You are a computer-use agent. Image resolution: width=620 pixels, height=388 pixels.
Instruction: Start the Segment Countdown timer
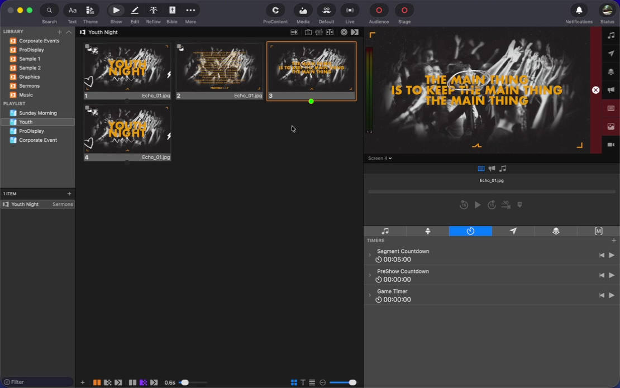[612, 255]
